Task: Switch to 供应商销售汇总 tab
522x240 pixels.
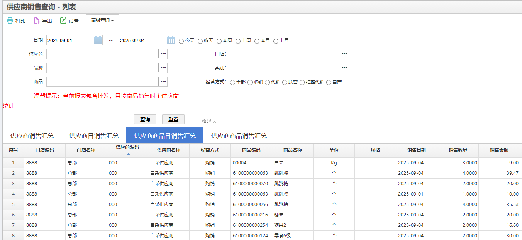Action: pos(32,135)
